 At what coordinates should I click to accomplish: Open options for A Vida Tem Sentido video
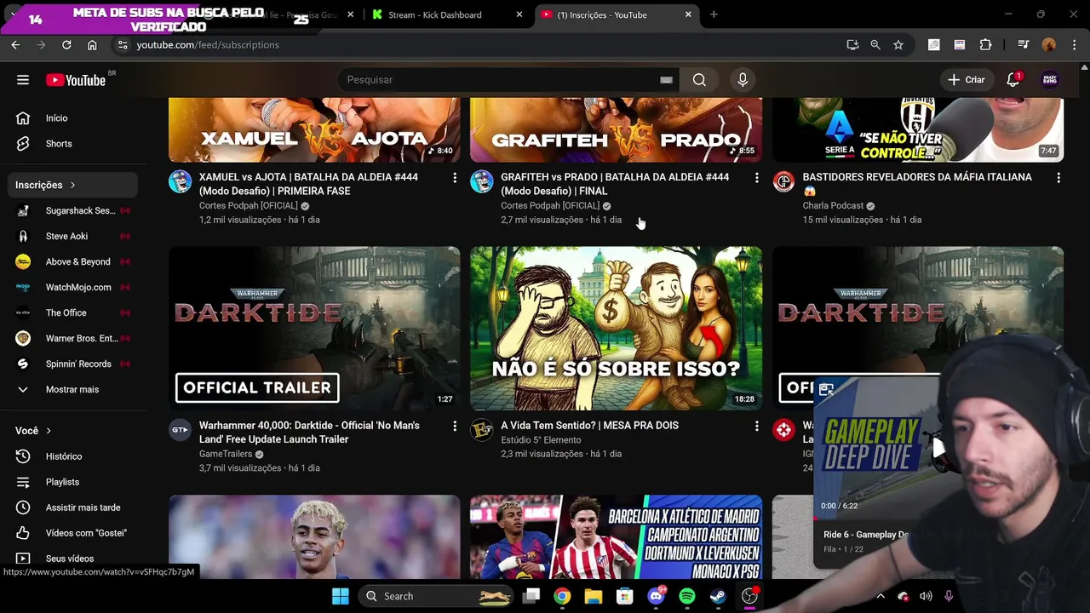(x=756, y=426)
